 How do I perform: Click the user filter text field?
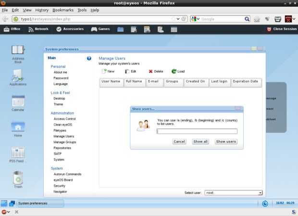[x=197, y=131]
